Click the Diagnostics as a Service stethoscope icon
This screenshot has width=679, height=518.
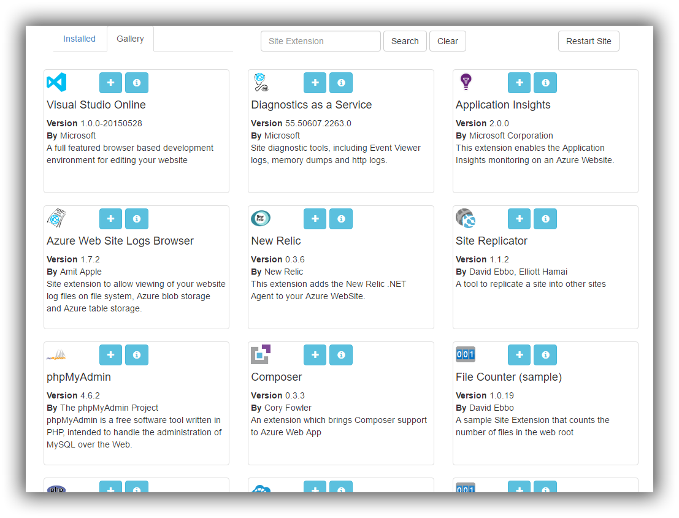pyautogui.click(x=261, y=82)
